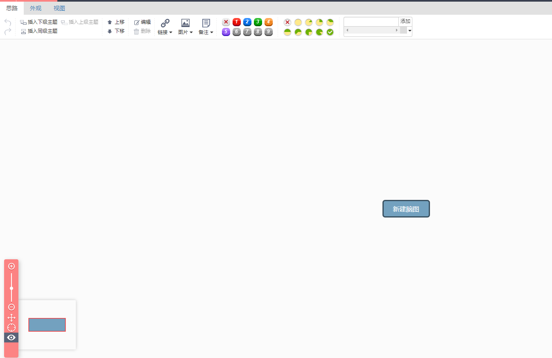
Task: Set priority 3 (green icon)
Action: click(x=258, y=22)
